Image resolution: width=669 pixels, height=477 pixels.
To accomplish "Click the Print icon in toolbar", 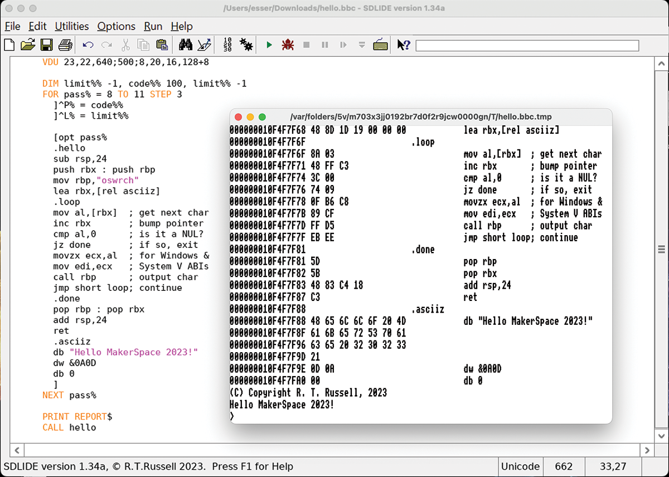I will (x=65, y=45).
